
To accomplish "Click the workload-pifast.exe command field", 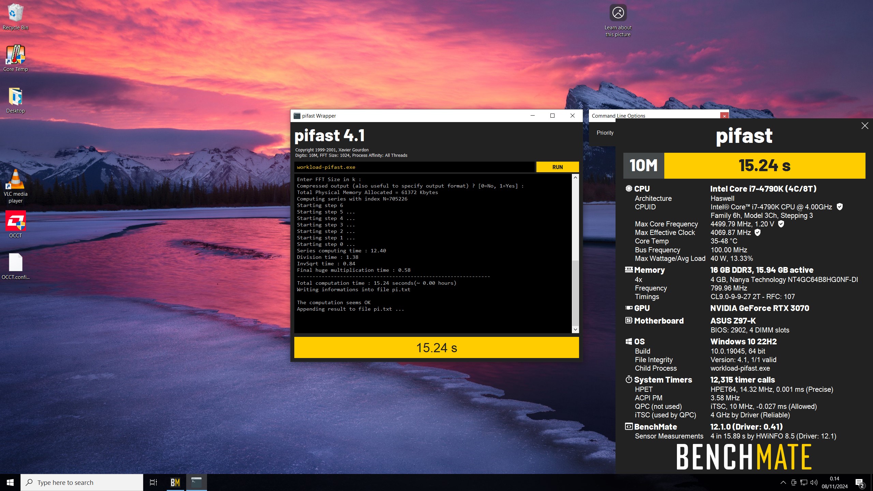I will click(414, 167).
